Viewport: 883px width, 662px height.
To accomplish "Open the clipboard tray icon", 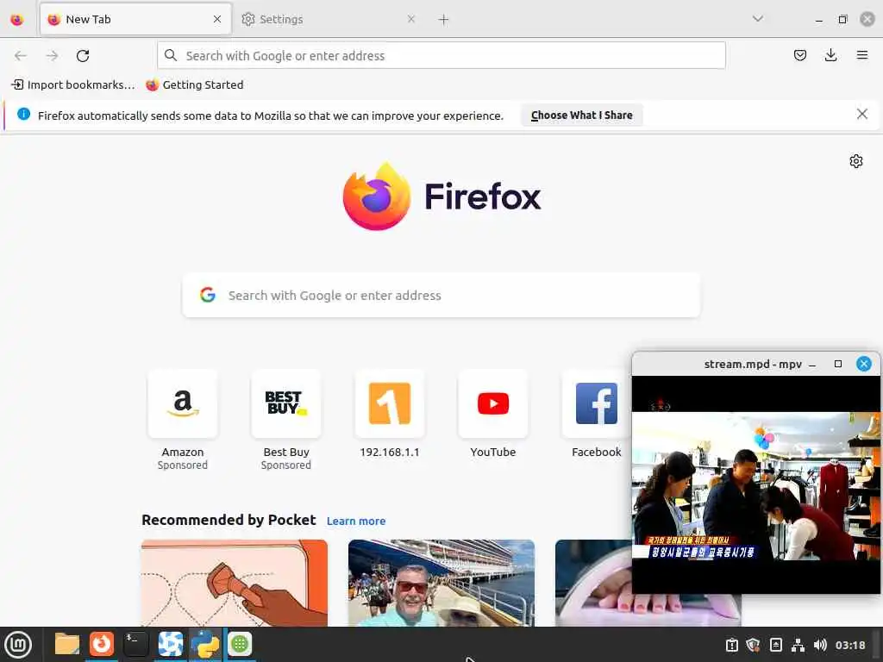I will coord(731,645).
